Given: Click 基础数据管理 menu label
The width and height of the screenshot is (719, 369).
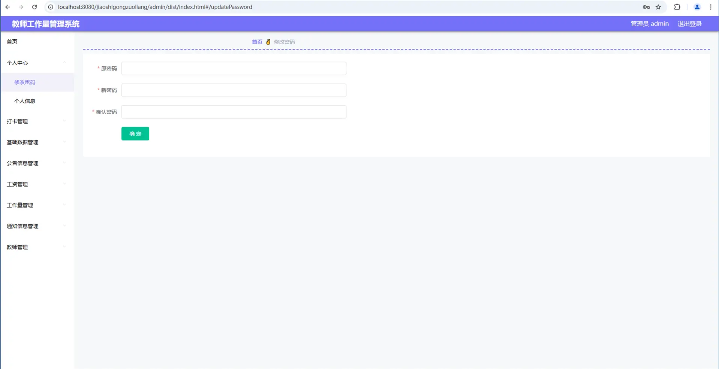Looking at the screenshot, I should tap(22, 142).
